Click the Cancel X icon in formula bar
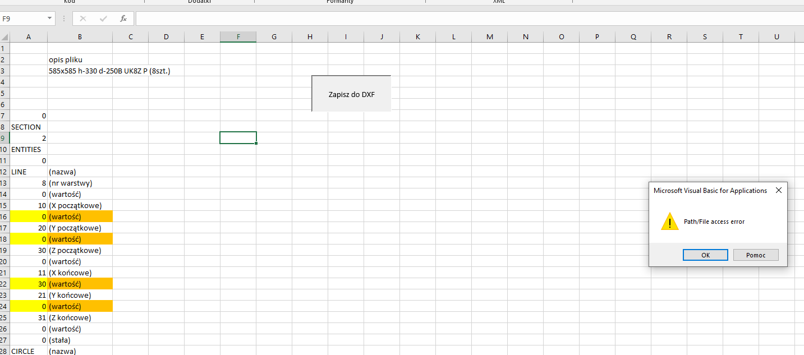 pos(83,19)
